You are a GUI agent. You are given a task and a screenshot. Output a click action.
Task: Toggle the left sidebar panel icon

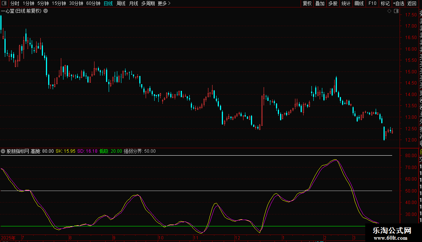point(4,3)
